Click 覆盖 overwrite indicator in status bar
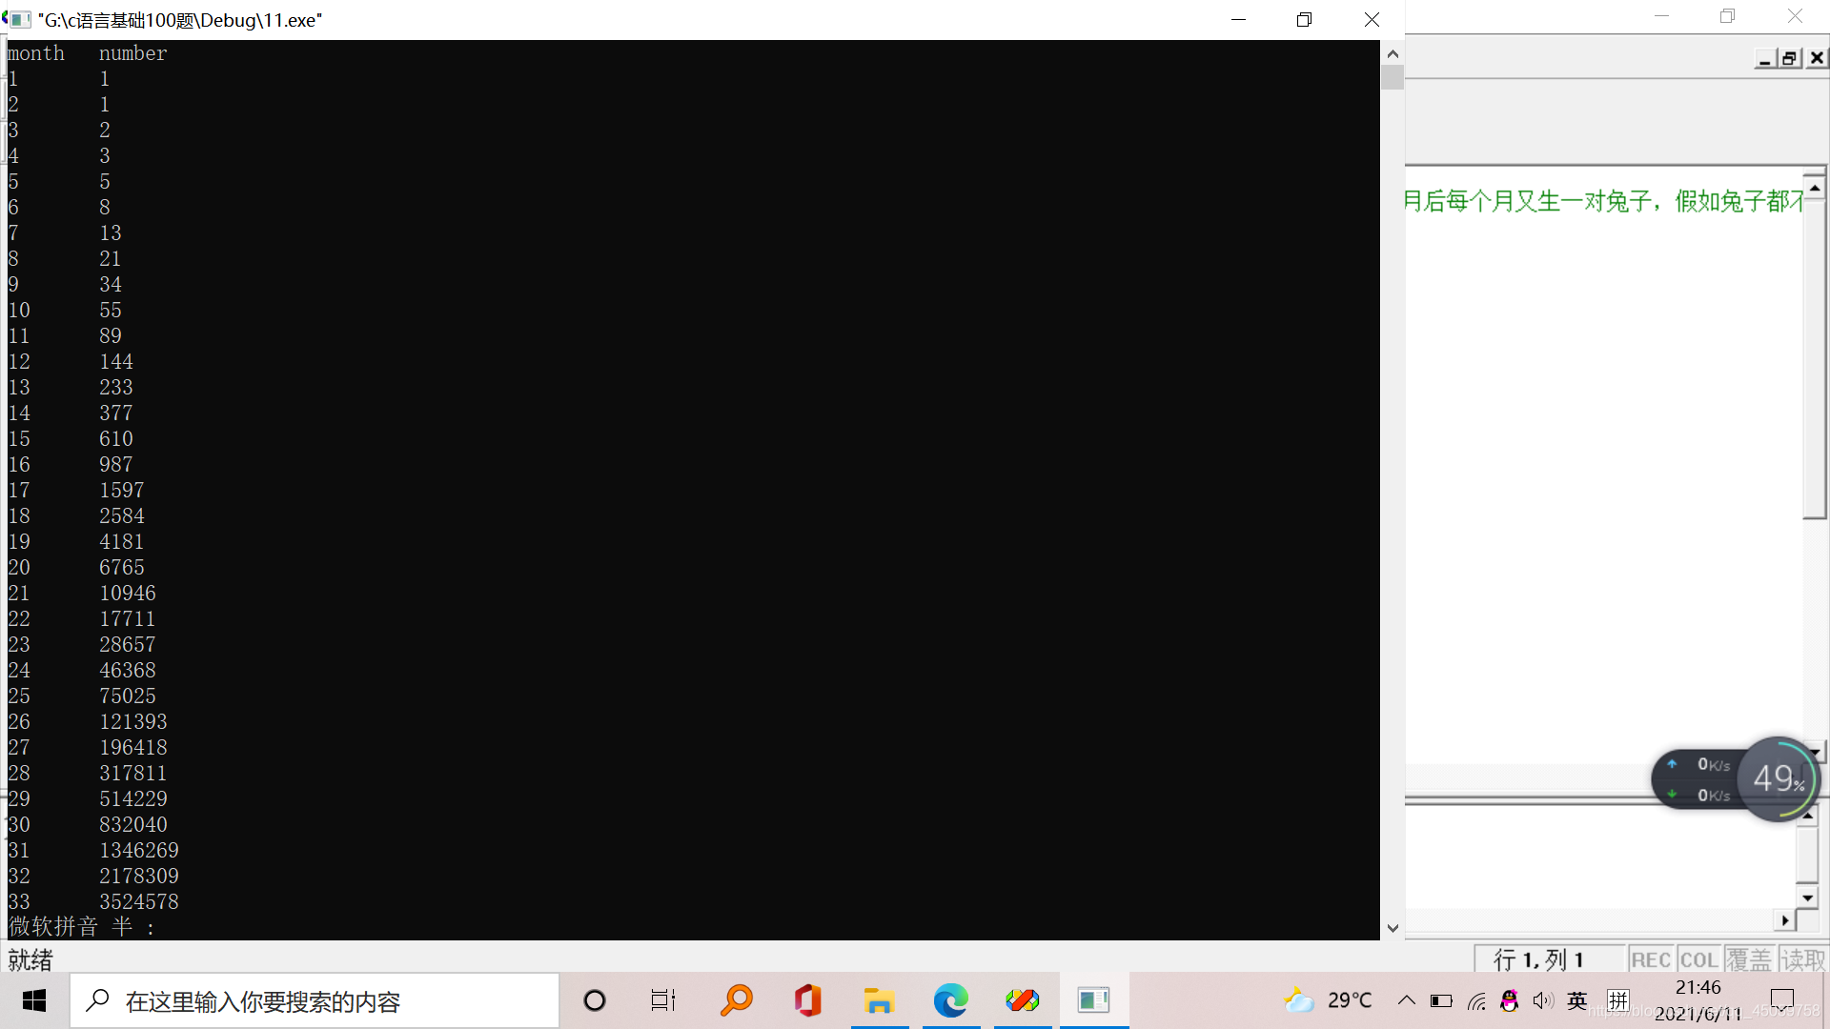This screenshot has width=1830, height=1029. pos(1749,959)
